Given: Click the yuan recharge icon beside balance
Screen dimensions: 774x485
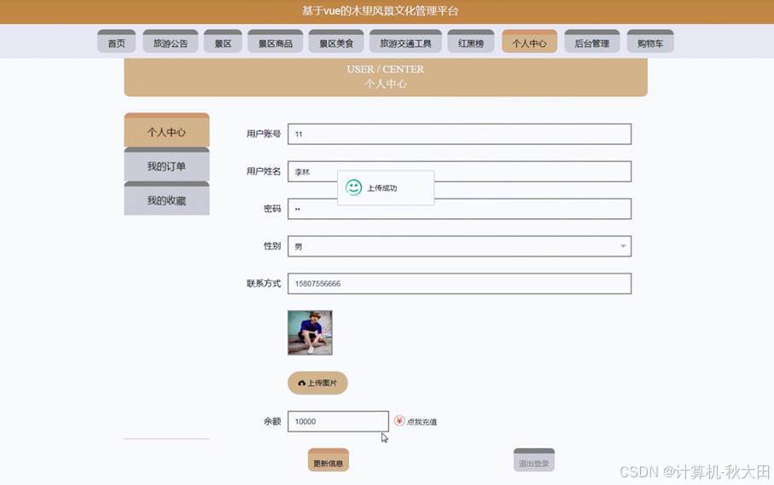Looking at the screenshot, I should (399, 421).
